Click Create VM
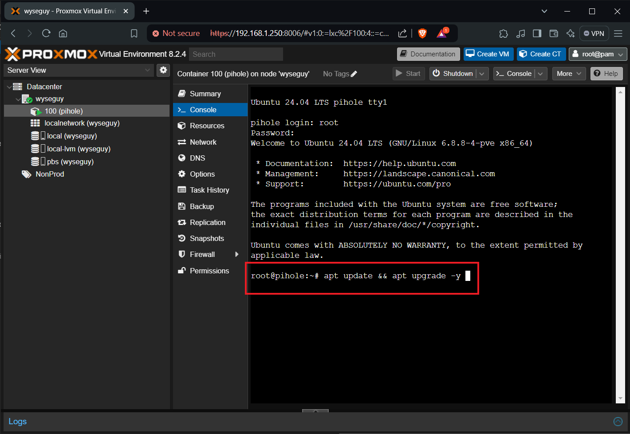This screenshot has height=434, width=630. pos(488,54)
